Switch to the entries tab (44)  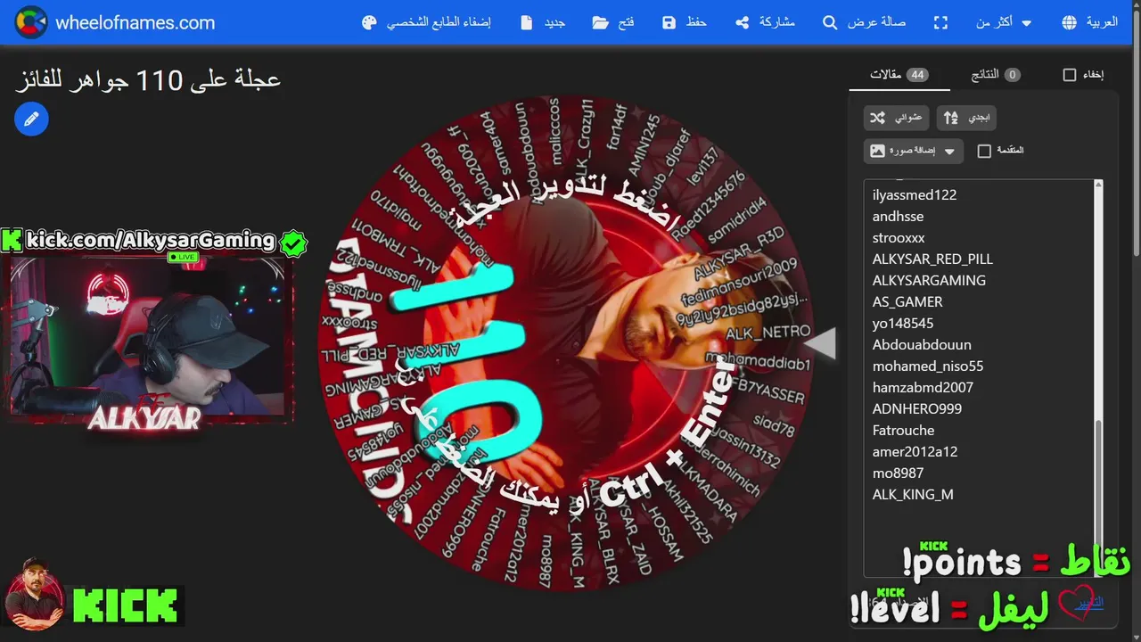point(899,75)
